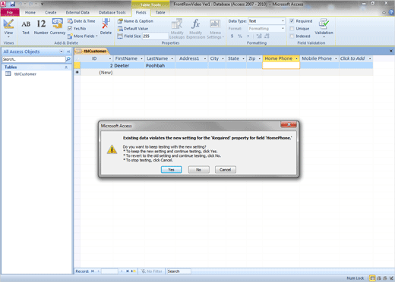Open the Validation button

click(324, 27)
